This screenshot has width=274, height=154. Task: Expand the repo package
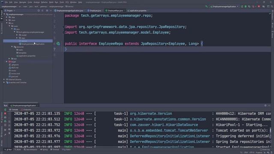(17, 38)
